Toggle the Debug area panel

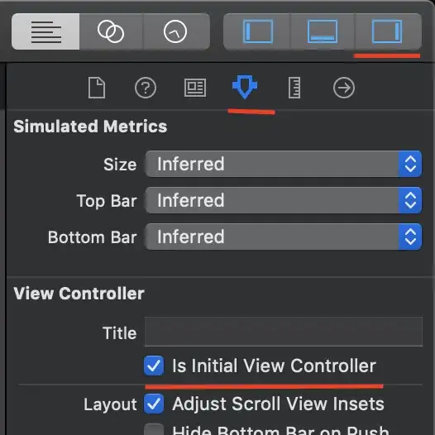pyautogui.click(x=323, y=31)
